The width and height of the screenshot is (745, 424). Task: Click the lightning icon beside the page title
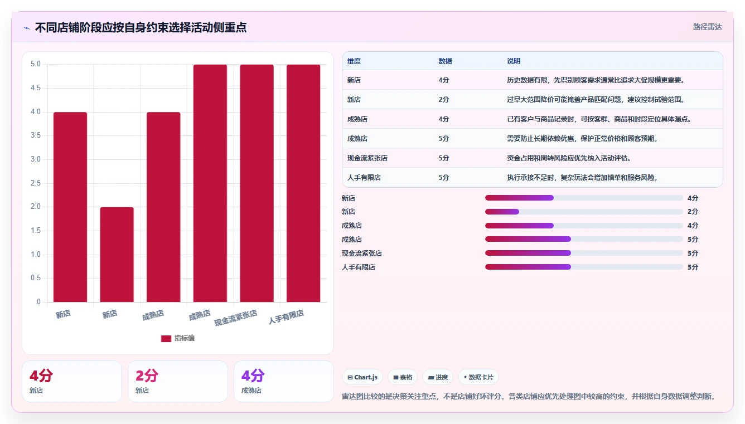coord(26,28)
